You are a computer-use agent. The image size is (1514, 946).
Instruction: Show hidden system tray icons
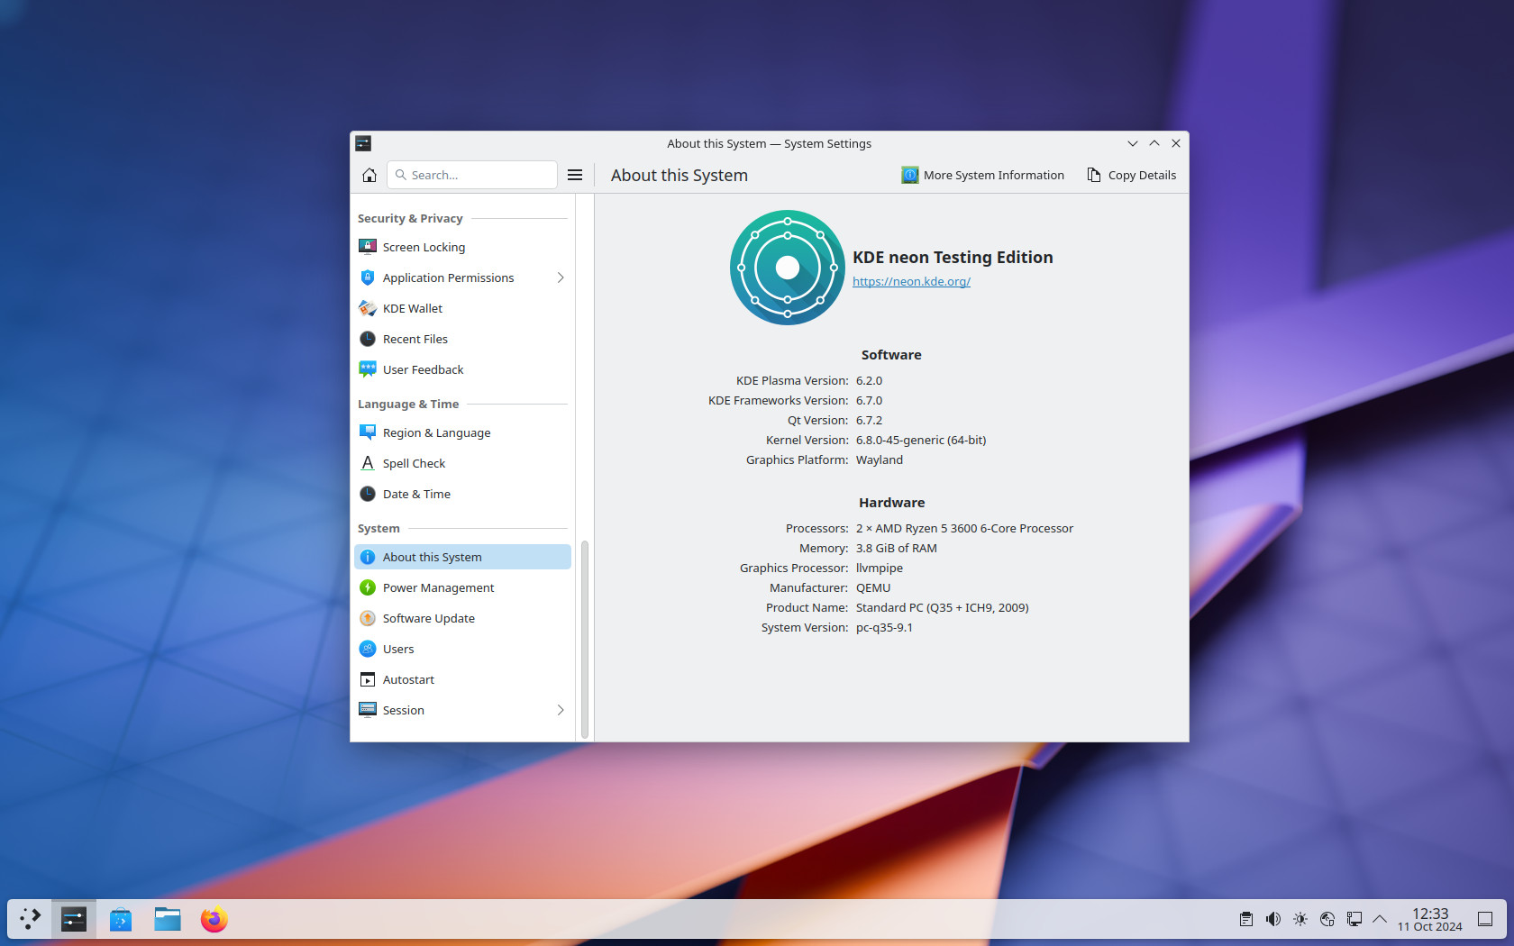[1380, 919]
